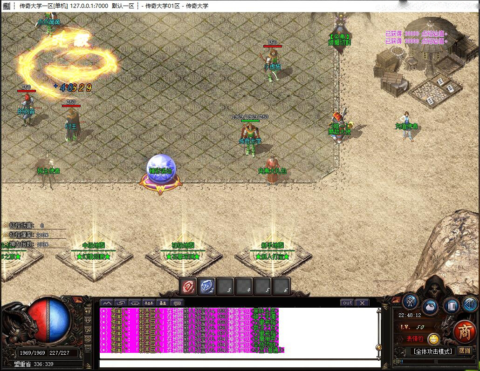480x371 pixels.
Task: Talk to the 充值使者 NPC
Action: click(407, 126)
